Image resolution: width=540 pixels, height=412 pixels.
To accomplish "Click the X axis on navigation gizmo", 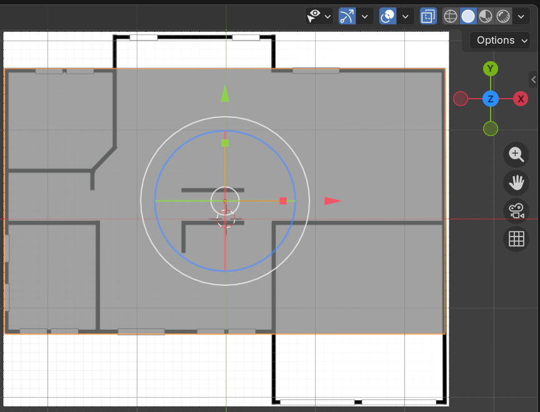I will click(x=521, y=99).
